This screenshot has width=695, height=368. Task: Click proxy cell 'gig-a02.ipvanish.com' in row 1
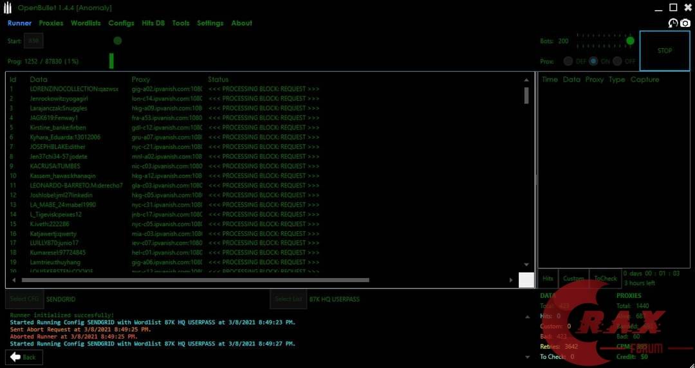coord(167,89)
